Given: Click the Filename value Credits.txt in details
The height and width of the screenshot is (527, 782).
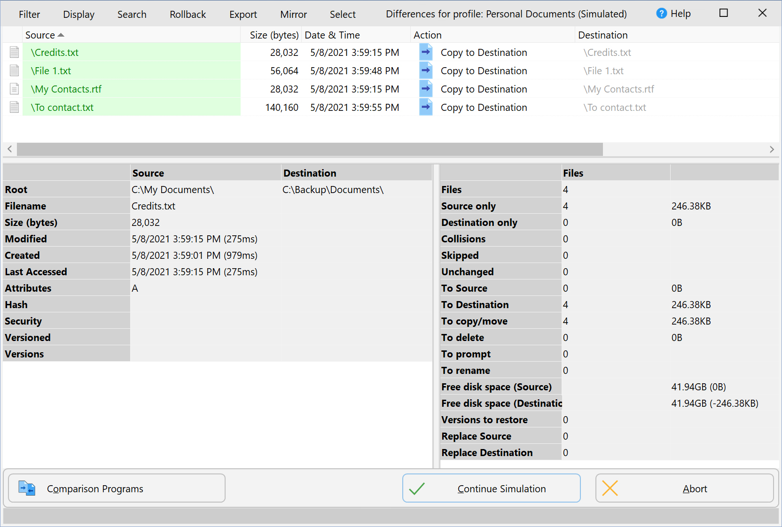Looking at the screenshot, I should coord(154,206).
